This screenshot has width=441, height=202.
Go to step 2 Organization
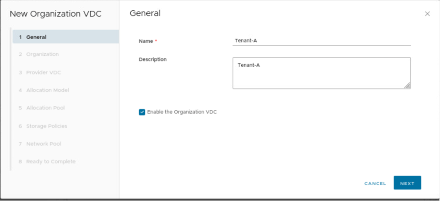[x=42, y=54]
